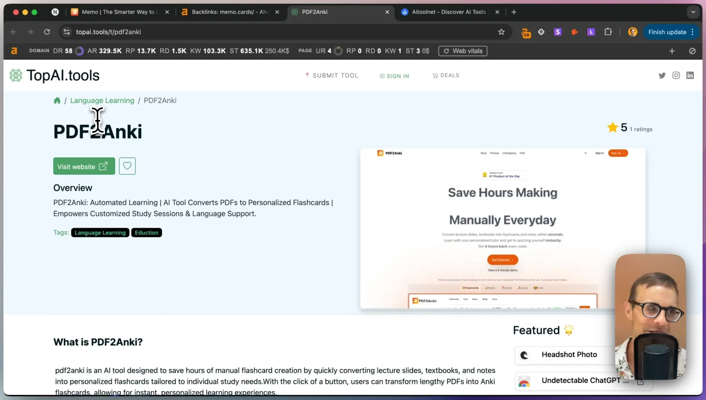Open the Language Learning breadcrumb link

[x=102, y=100]
